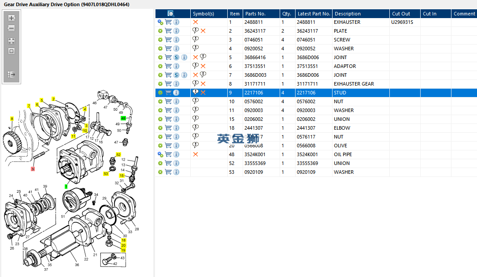Select green hotspot 48 on the diagram
The width and height of the screenshot is (477, 277).
point(123,118)
